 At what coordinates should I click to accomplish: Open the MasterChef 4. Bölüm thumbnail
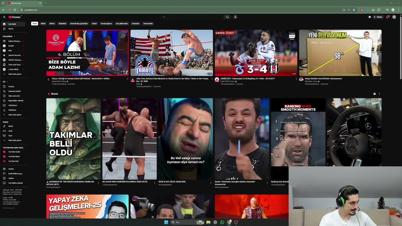click(87, 53)
